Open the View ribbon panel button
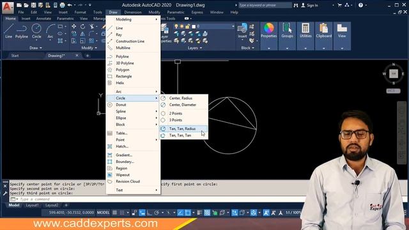Viewport: 409px width, 230px height. coord(342,36)
